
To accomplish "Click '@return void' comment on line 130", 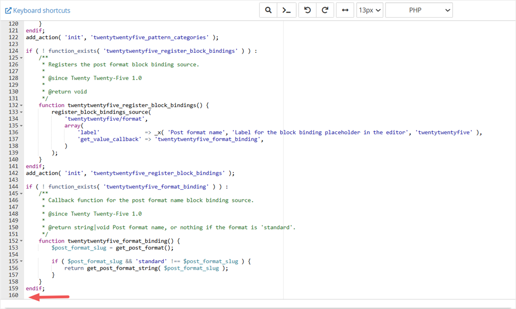I will point(68,92).
